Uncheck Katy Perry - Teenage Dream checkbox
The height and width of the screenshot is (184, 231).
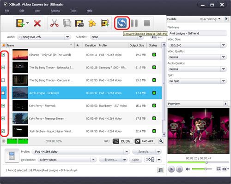(3, 118)
